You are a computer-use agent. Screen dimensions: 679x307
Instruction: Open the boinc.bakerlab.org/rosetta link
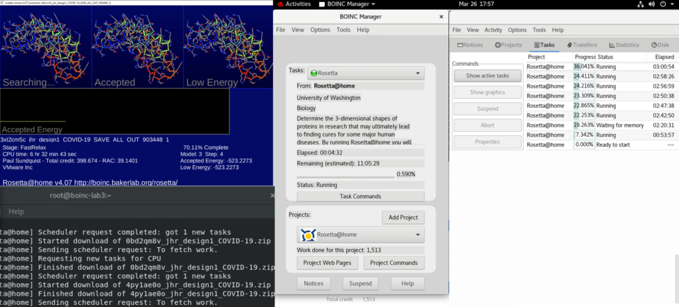click(x=127, y=182)
